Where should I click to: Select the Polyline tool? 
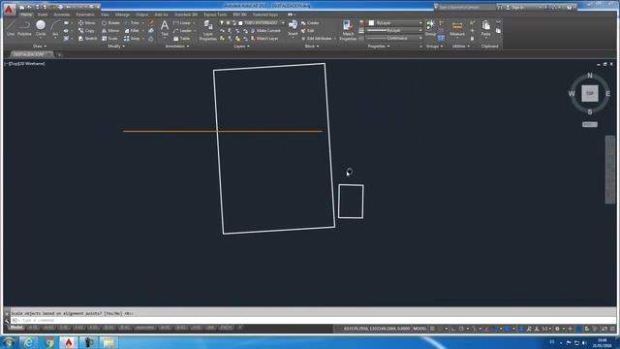point(24,28)
